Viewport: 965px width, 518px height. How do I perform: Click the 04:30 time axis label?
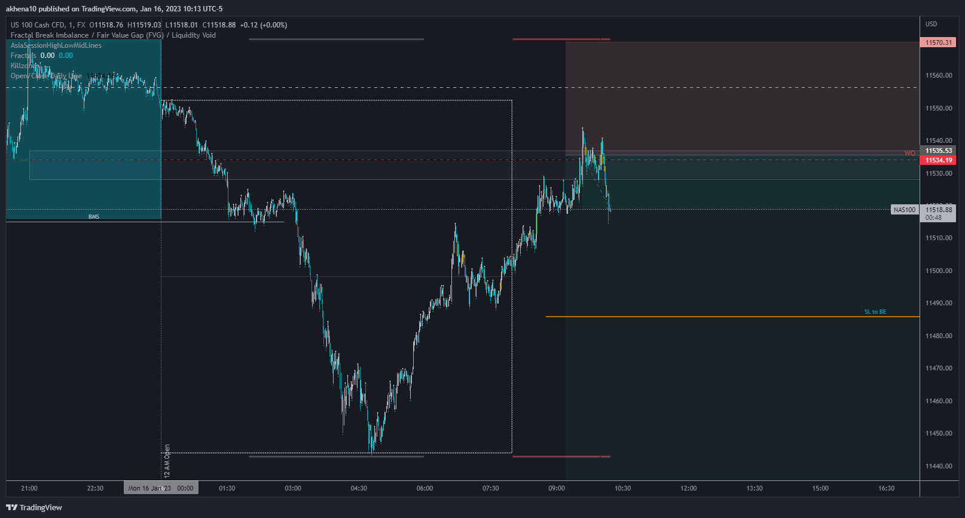[x=359, y=488]
